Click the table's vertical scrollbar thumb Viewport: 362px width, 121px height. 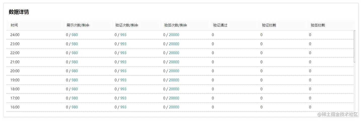tap(355, 46)
